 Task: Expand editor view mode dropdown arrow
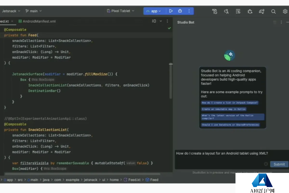click(161, 21)
